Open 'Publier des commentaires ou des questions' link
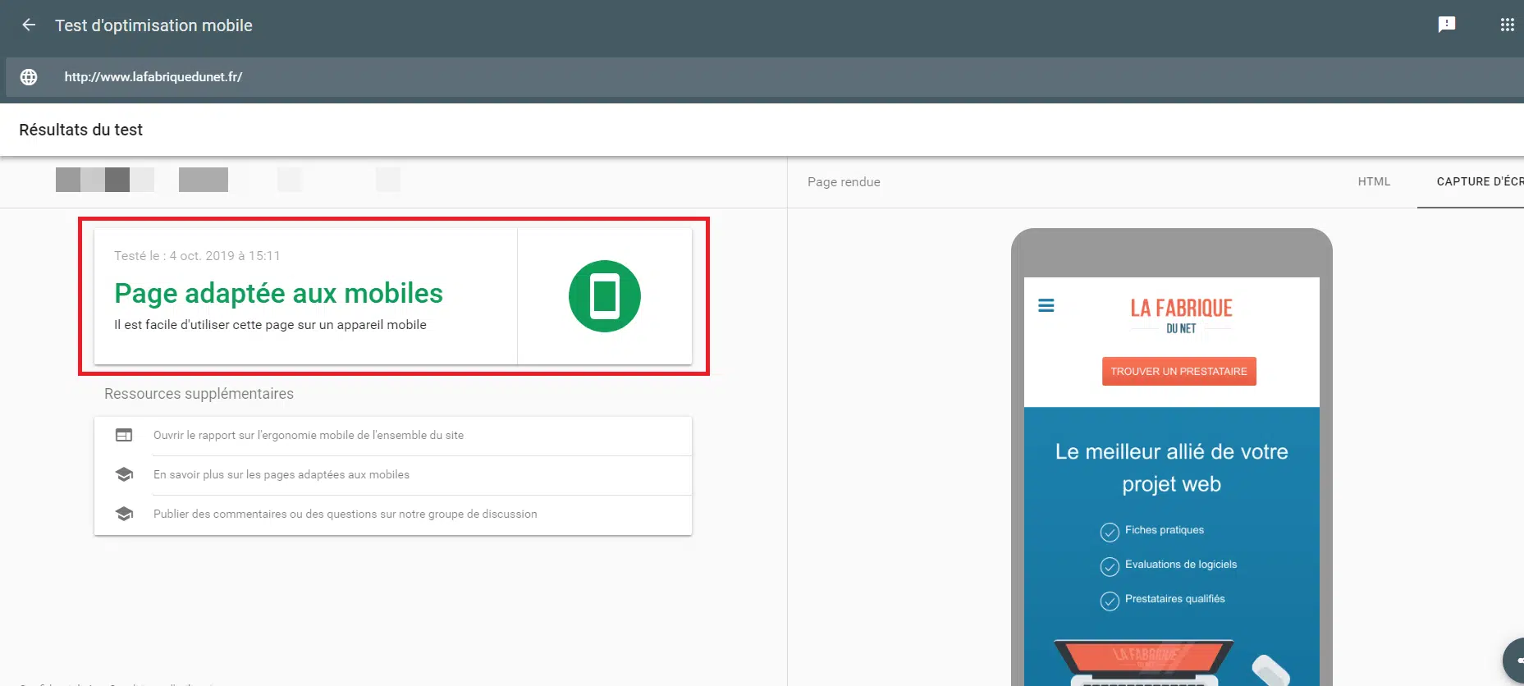Screen dimensions: 1524x686 [345, 514]
